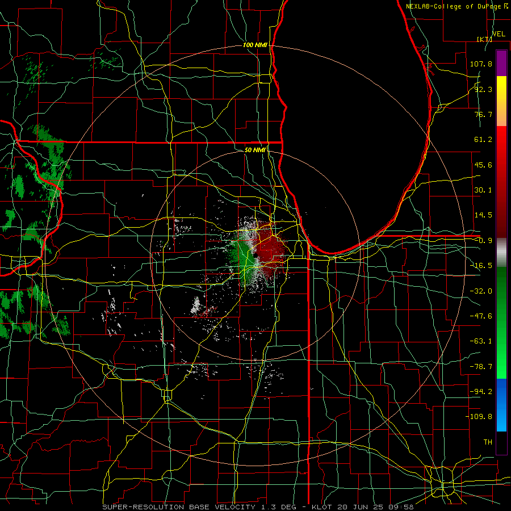Pick the purple segment of the color bar
This screenshot has height=511, width=511.
coord(501,63)
